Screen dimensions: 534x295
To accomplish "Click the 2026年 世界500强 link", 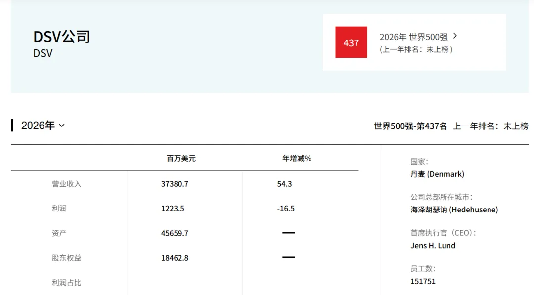I will [x=413, y=37].
